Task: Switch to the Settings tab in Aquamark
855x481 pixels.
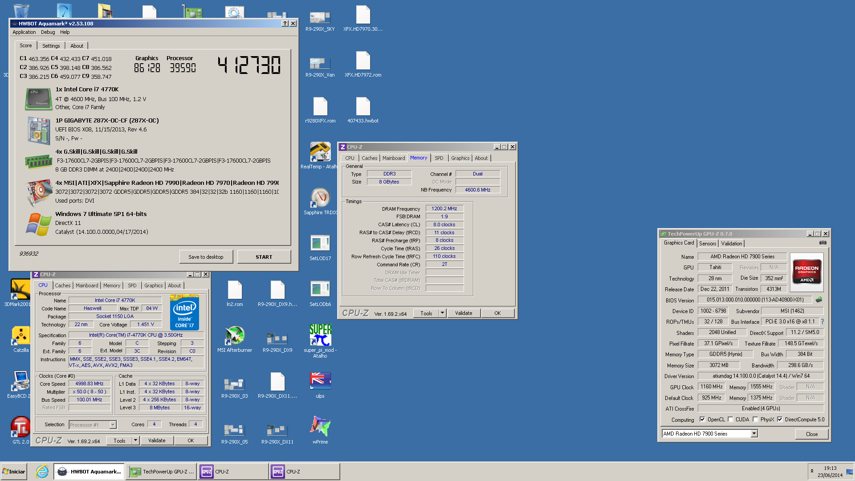Action: point(51,46)
